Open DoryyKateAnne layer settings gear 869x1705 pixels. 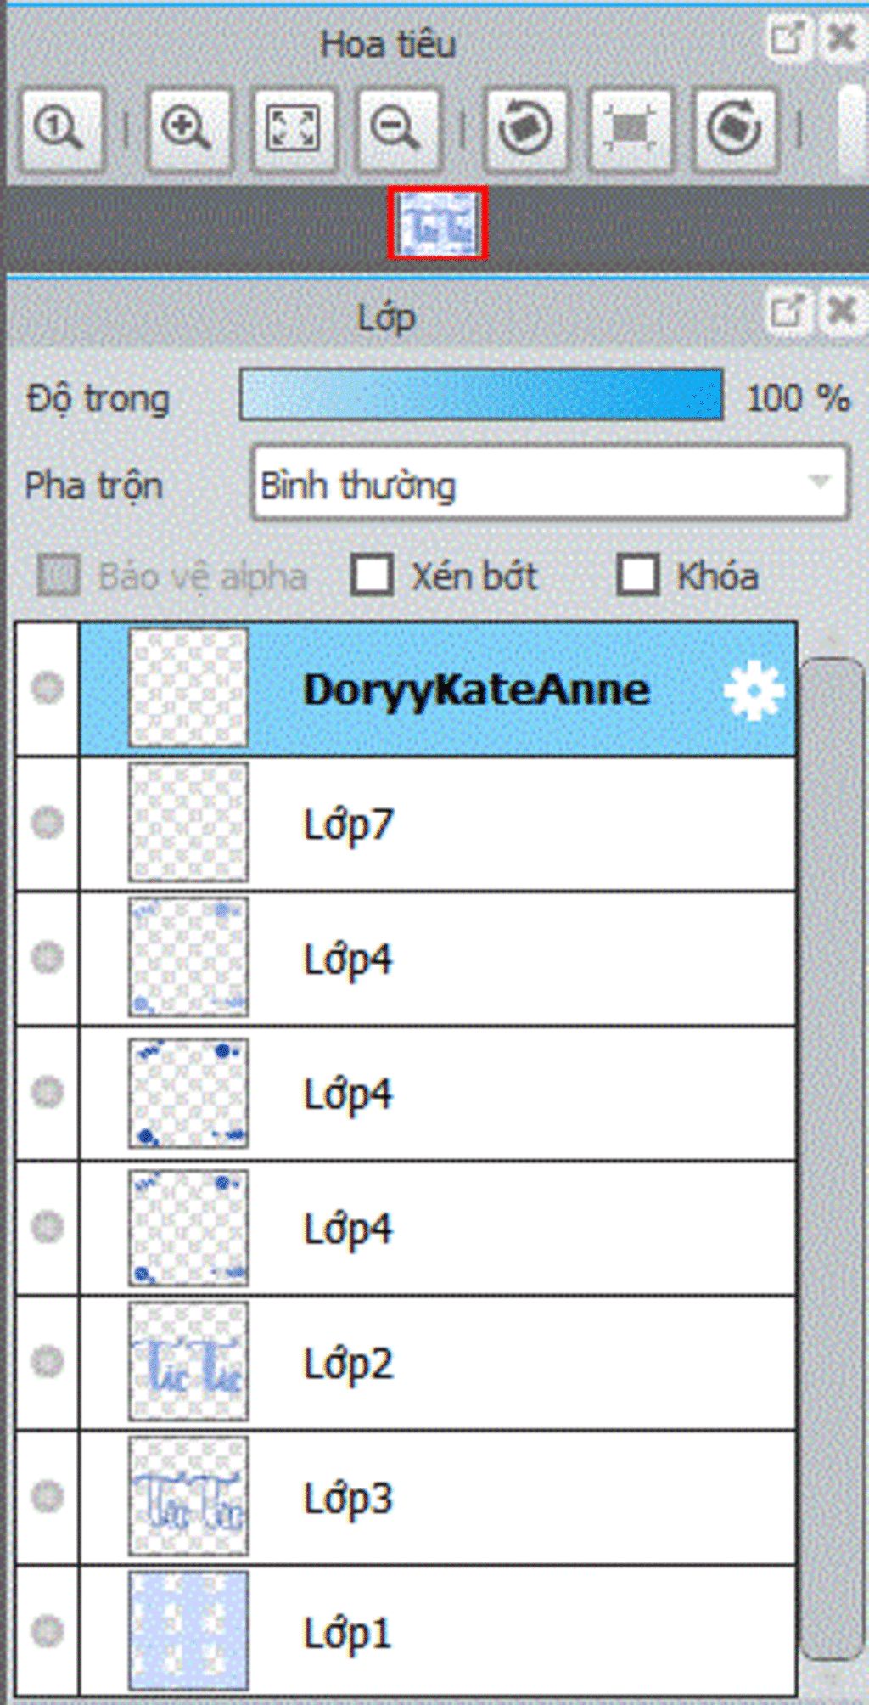(x=754, y=690)
